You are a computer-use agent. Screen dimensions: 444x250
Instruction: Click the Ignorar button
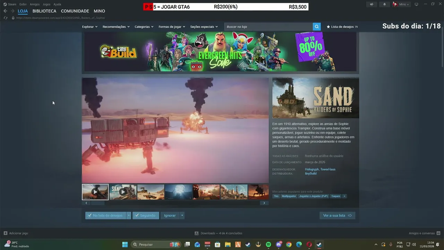point(170,215)
